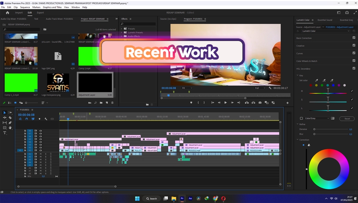
Task: Click the Denoise slider handle
Action: [x=314, y=129]
